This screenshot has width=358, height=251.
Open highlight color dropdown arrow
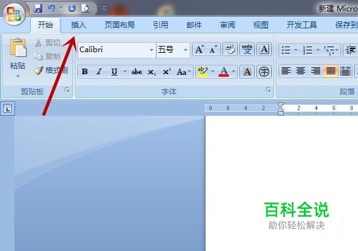[x=213, y=72]
